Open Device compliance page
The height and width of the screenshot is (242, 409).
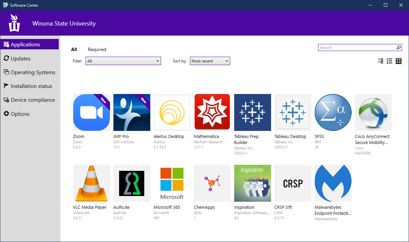pyautogui.click(x=33, y=100)
